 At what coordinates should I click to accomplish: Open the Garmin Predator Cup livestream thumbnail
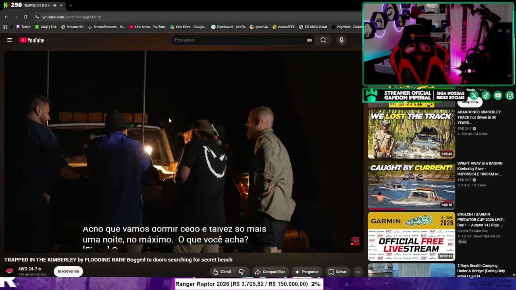pos(411,236)
